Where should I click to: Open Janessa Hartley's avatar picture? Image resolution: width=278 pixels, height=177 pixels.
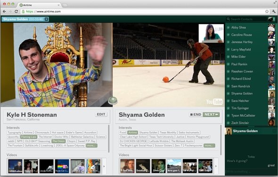point(271,42)
